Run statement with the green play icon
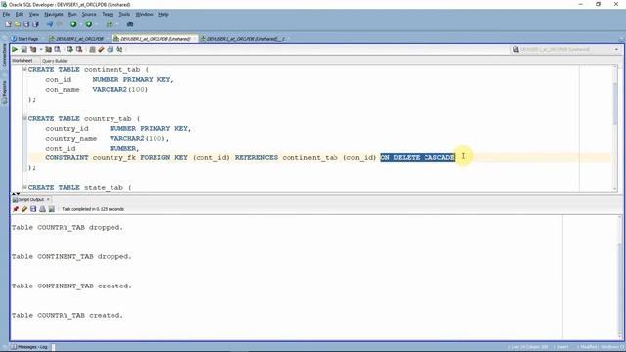Viewport: 626px width, 352px height. 15,50
